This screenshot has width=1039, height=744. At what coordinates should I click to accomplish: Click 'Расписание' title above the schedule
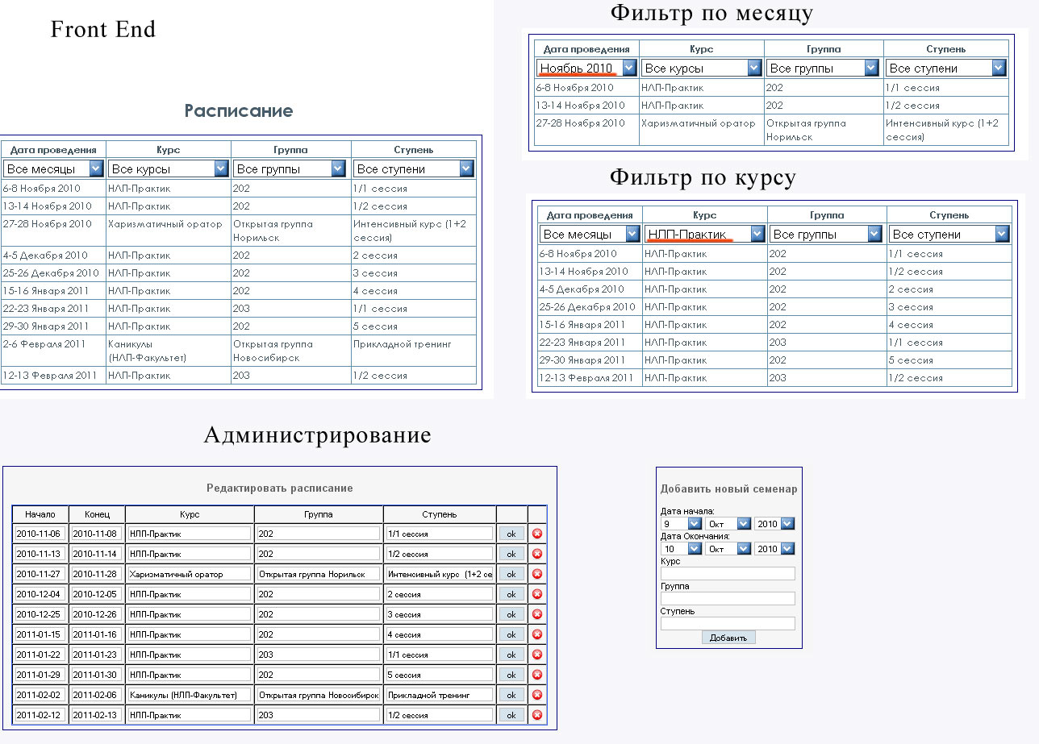[x=239, y=111]
